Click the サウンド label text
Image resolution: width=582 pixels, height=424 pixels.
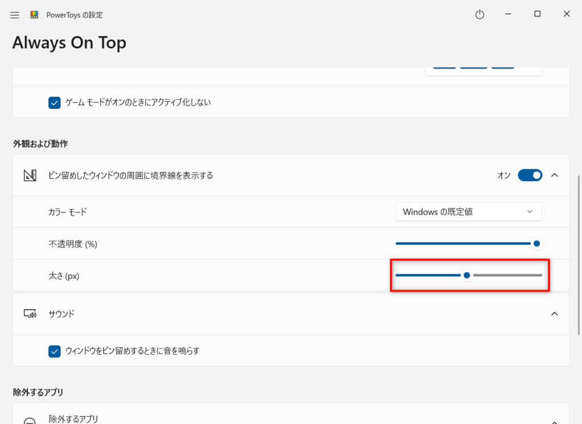61,314
